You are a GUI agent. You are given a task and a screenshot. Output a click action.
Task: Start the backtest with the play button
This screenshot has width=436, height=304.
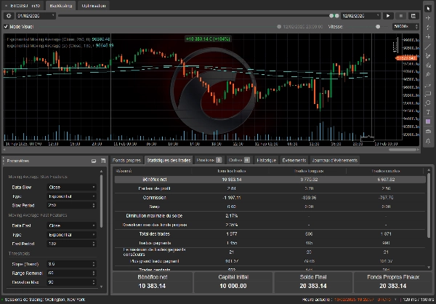point(389,15)
